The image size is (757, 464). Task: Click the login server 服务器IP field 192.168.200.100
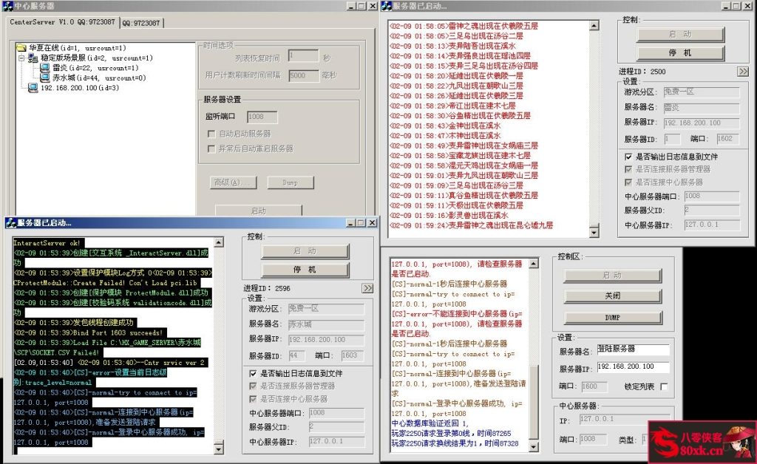(633, 367)
